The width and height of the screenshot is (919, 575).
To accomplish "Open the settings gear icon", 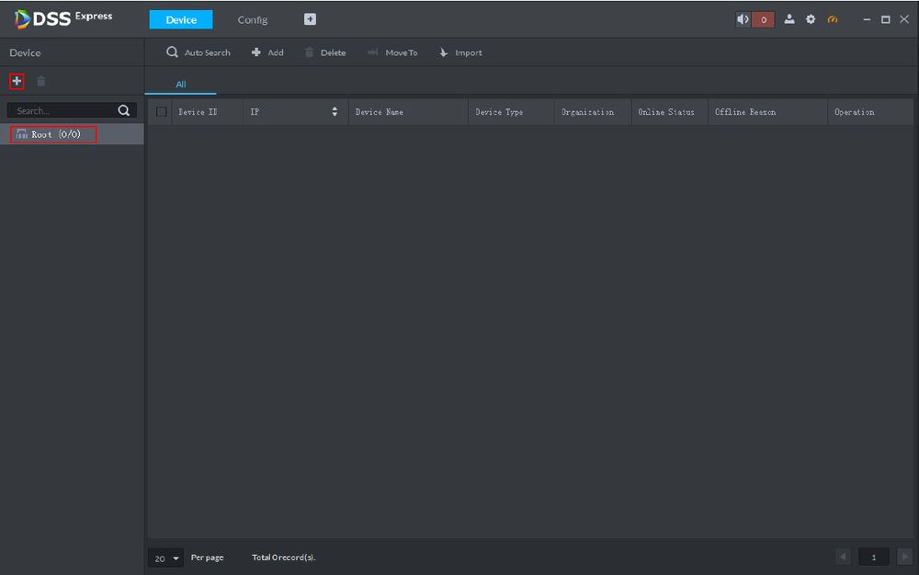I will (811, 19).
